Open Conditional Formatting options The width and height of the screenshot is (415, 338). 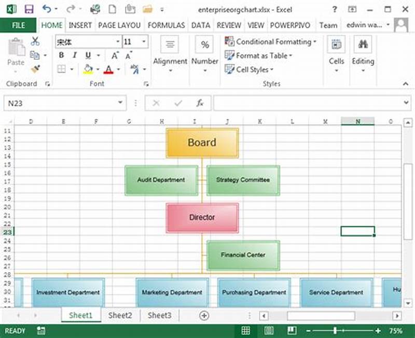[270, 42]
